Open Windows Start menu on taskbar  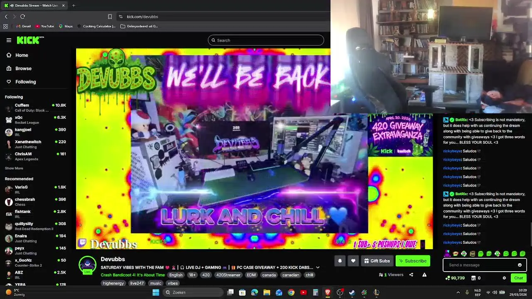156,292
